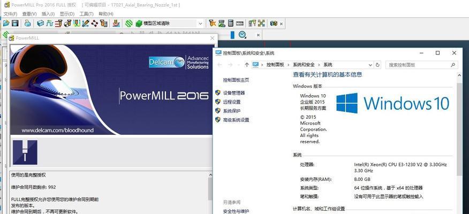Open Feeds and Speeds toolbar icon
Screen dimensions: 469x214
[50, 23]
